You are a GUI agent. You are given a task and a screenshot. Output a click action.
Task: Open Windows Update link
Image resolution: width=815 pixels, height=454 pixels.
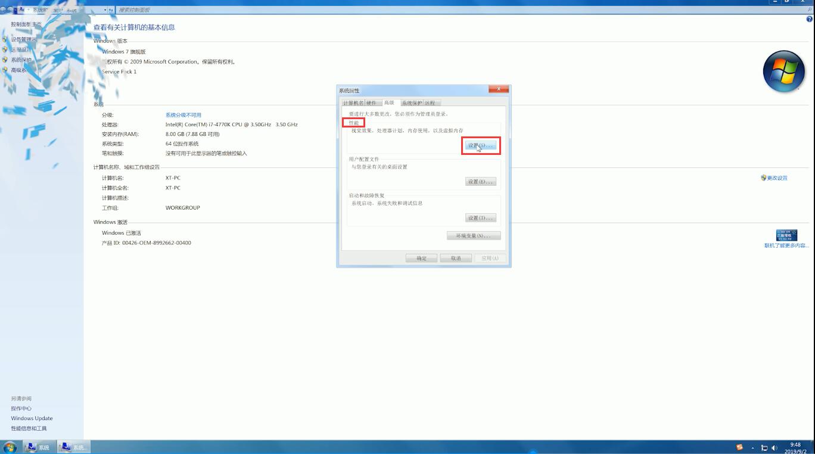32,418
